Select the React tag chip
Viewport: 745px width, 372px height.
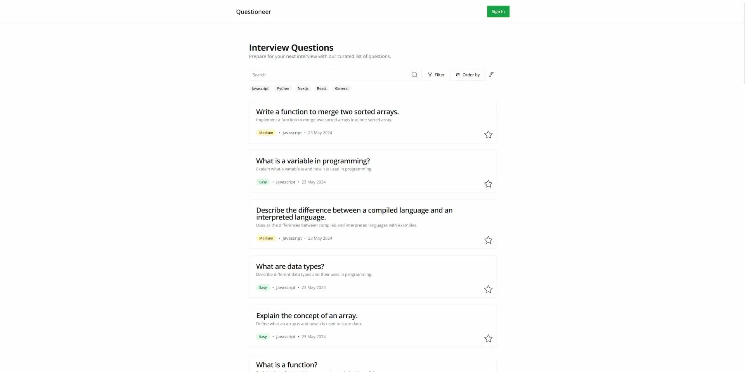coord(322,88)
